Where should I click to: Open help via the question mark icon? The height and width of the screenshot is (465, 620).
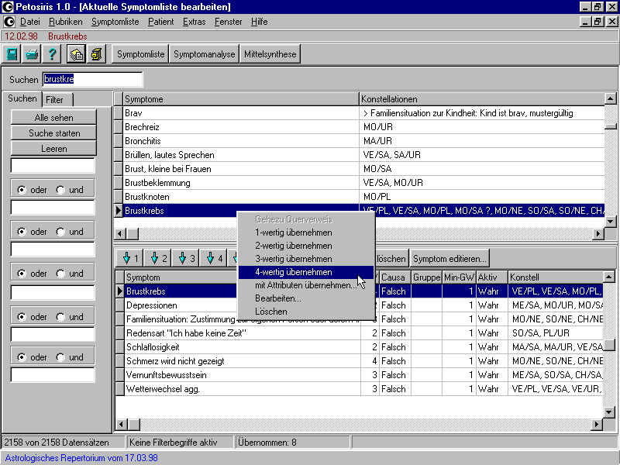(x=52, y=54)
